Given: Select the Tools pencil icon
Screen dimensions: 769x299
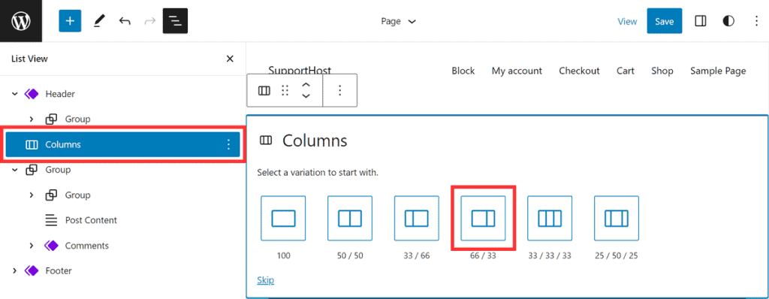Looking at the screenshot, I should pos(98,21).
